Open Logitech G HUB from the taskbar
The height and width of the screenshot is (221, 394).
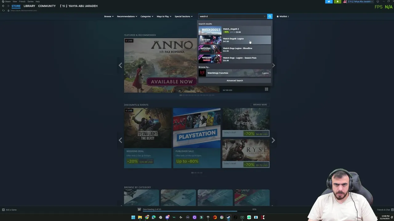coord(181,217)
